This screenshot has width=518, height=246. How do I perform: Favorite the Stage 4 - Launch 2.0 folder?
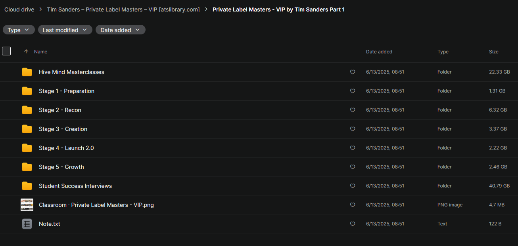(352, 148)
